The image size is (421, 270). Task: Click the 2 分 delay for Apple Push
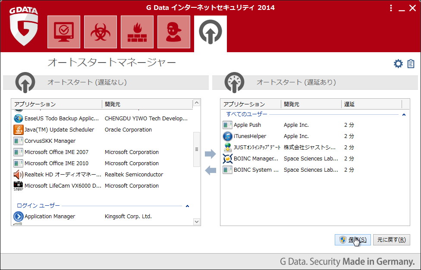coord(349,125)
